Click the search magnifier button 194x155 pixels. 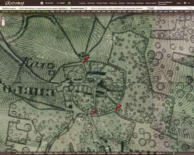tap(190, 8)
